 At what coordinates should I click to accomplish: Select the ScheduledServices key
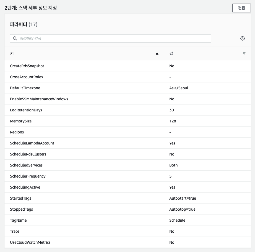coord(26,165)
